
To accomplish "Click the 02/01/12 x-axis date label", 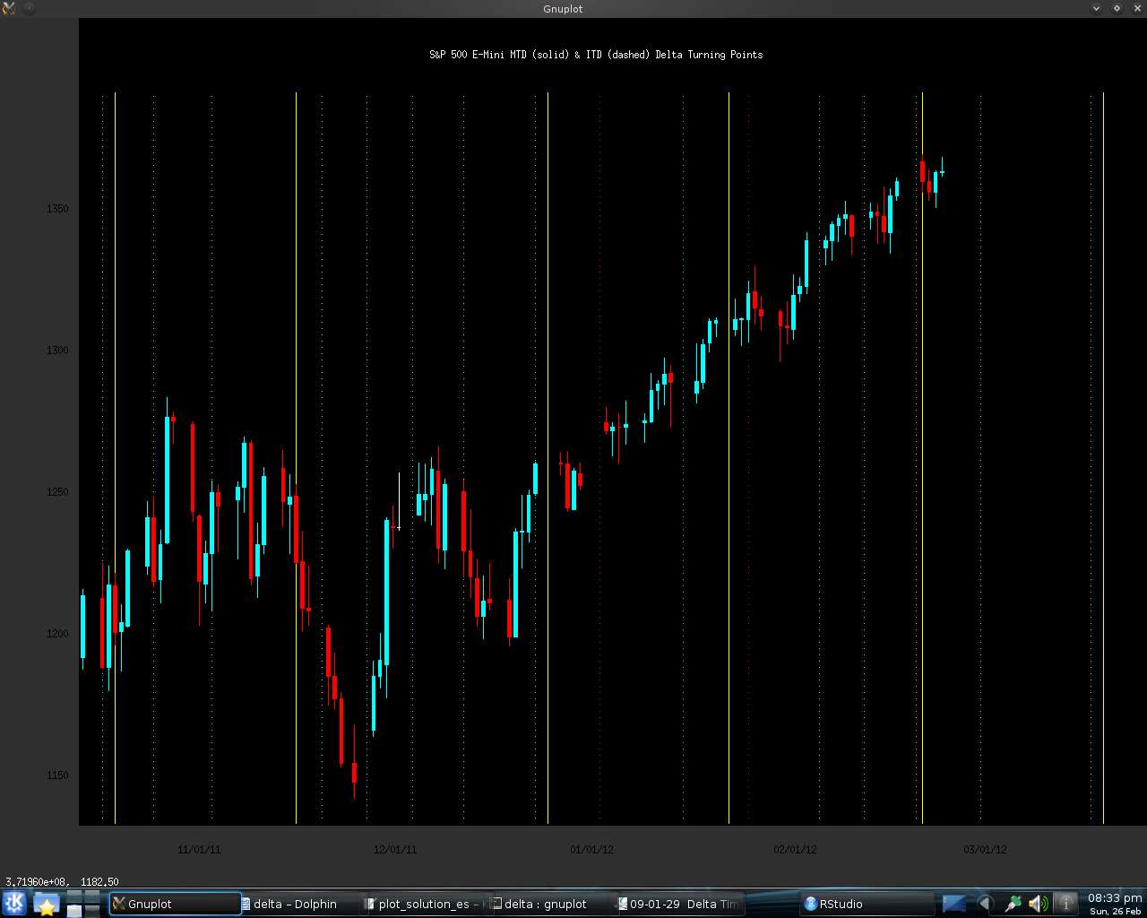I will point(795,850).
